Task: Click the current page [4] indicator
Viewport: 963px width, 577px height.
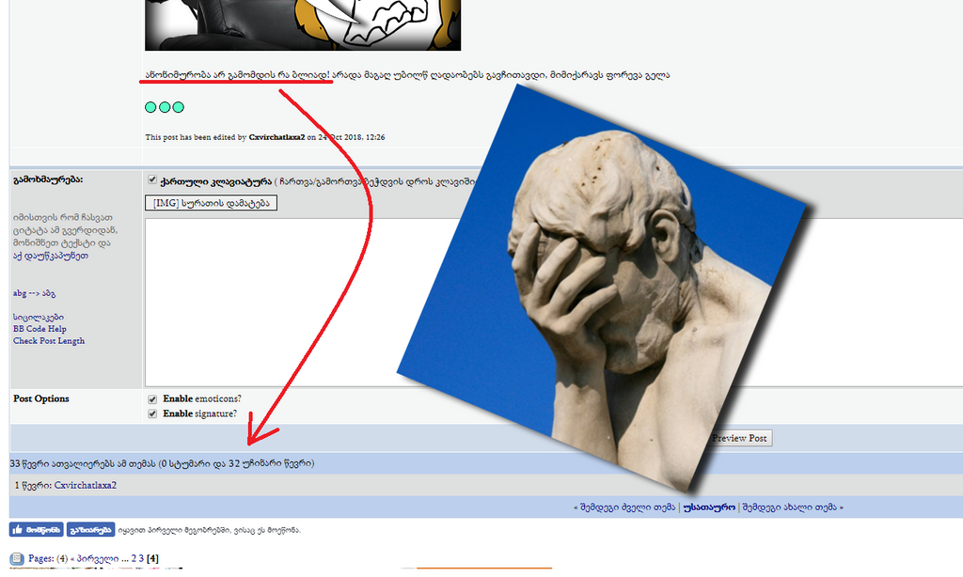Action: click(x=152, y=558)
